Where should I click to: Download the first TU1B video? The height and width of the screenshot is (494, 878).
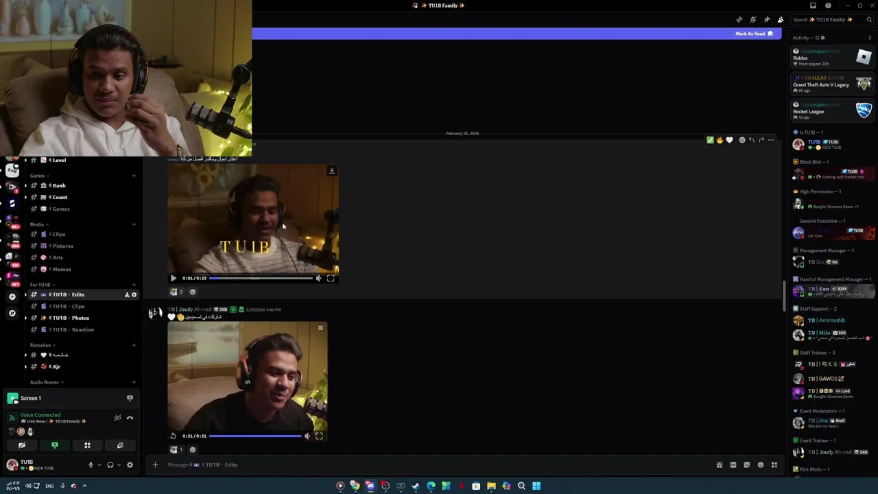[331, 170]
